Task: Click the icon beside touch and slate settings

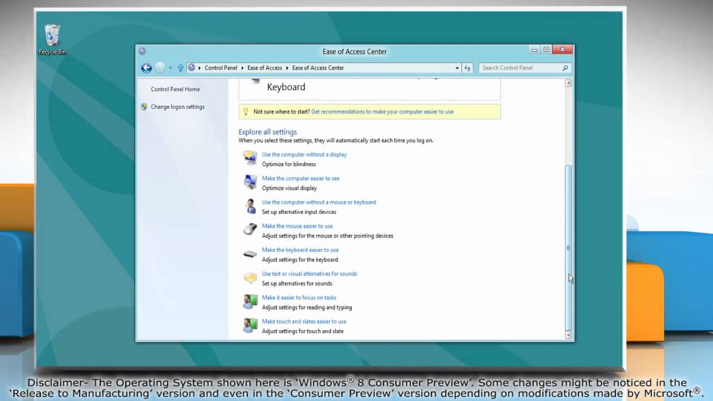Action: coord(250,325)
